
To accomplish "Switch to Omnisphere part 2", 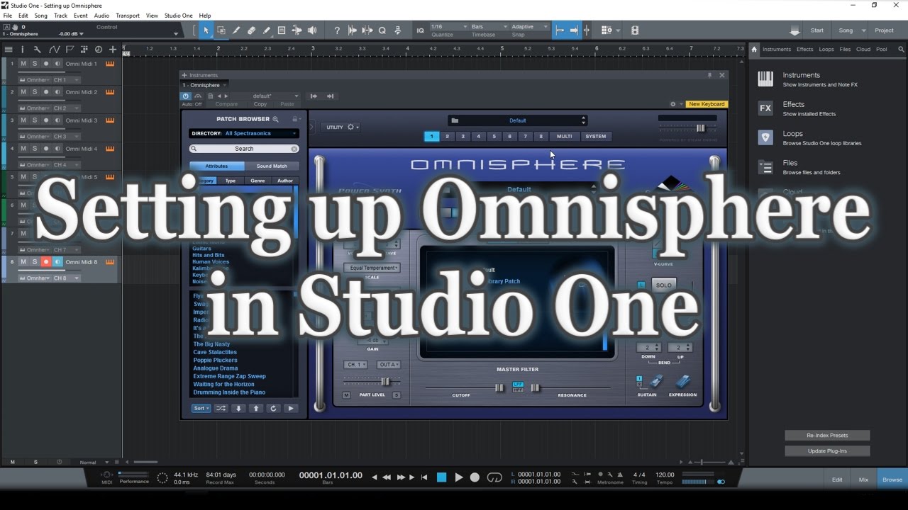I will [x=447, y=136].
